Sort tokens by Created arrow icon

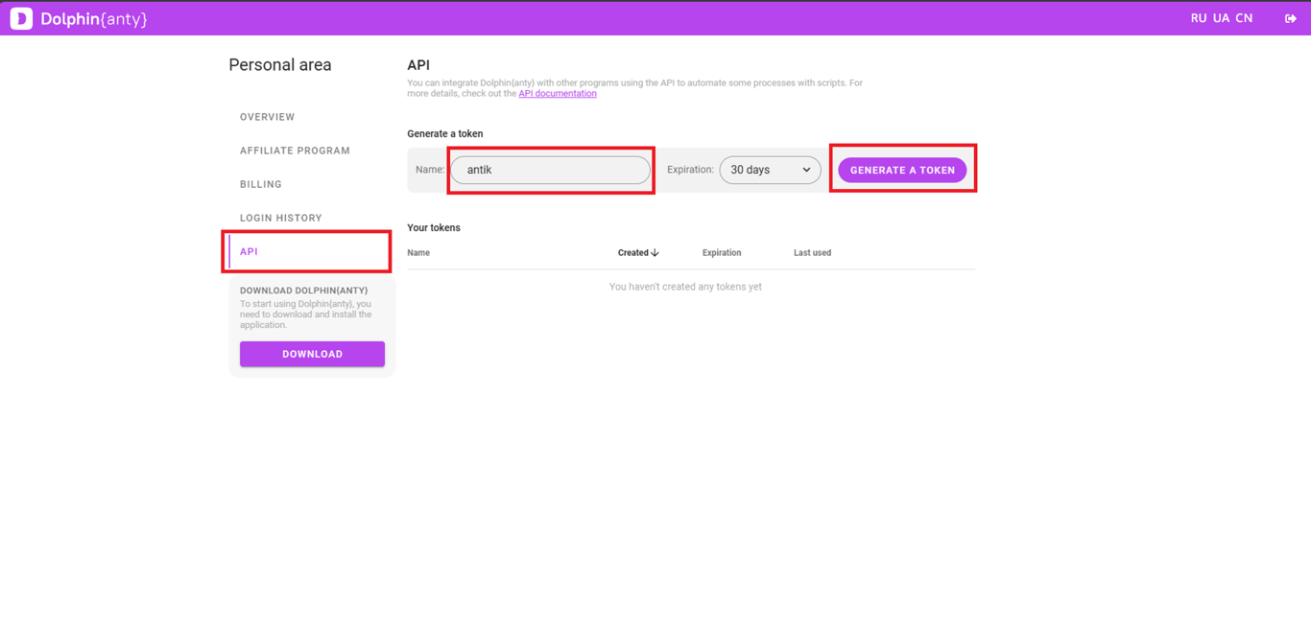click(655, 253)
